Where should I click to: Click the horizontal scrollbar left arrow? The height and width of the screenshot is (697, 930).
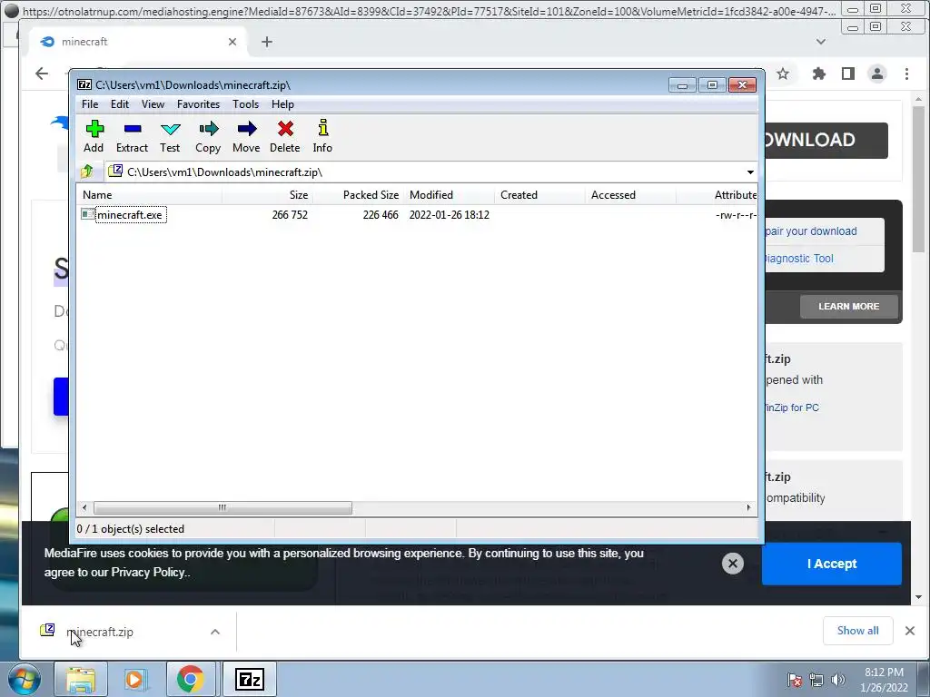point(84,508)
